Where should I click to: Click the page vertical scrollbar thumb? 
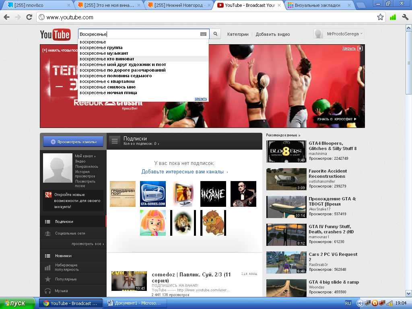click(x=409, y=63)
